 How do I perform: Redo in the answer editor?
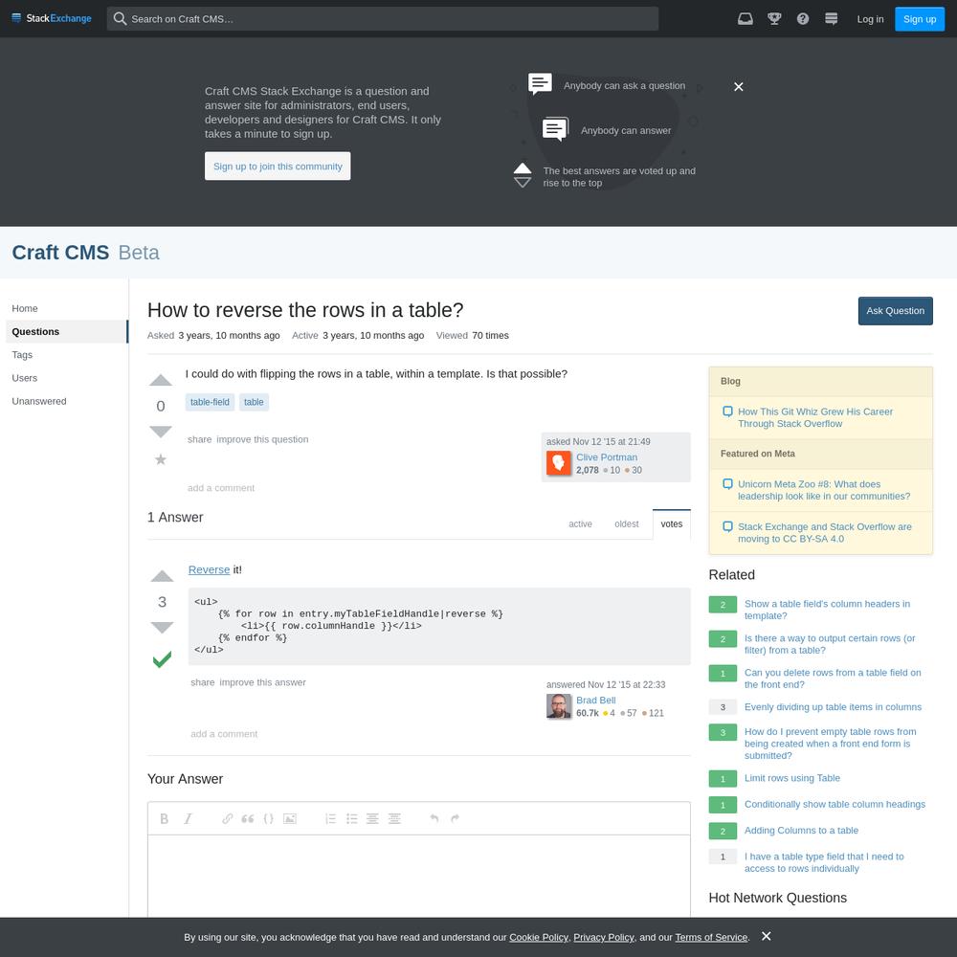tap(455, 818)
